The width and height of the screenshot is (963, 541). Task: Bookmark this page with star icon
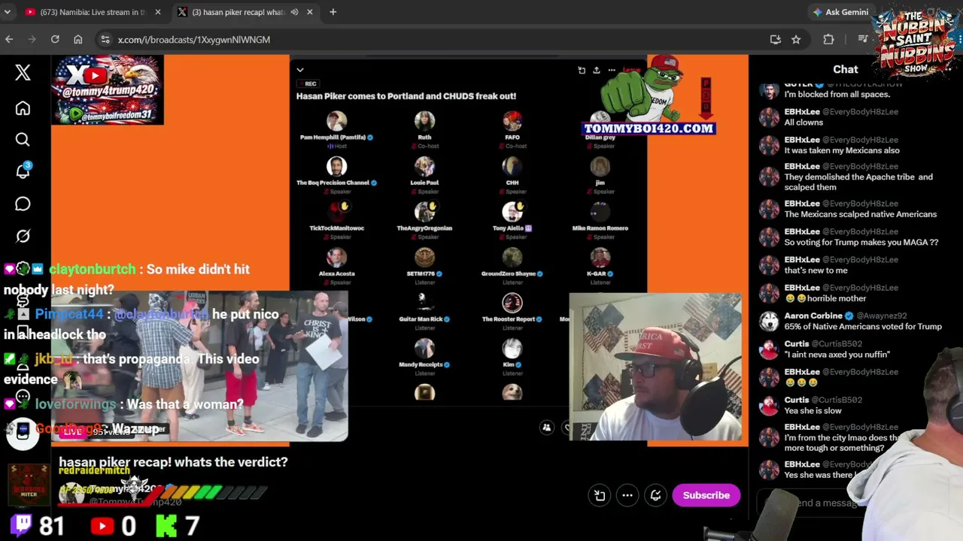tap(796, 39)
